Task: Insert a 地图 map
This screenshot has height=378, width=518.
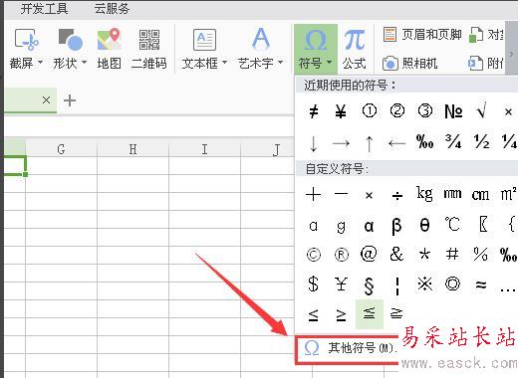Action: (109, 49)
